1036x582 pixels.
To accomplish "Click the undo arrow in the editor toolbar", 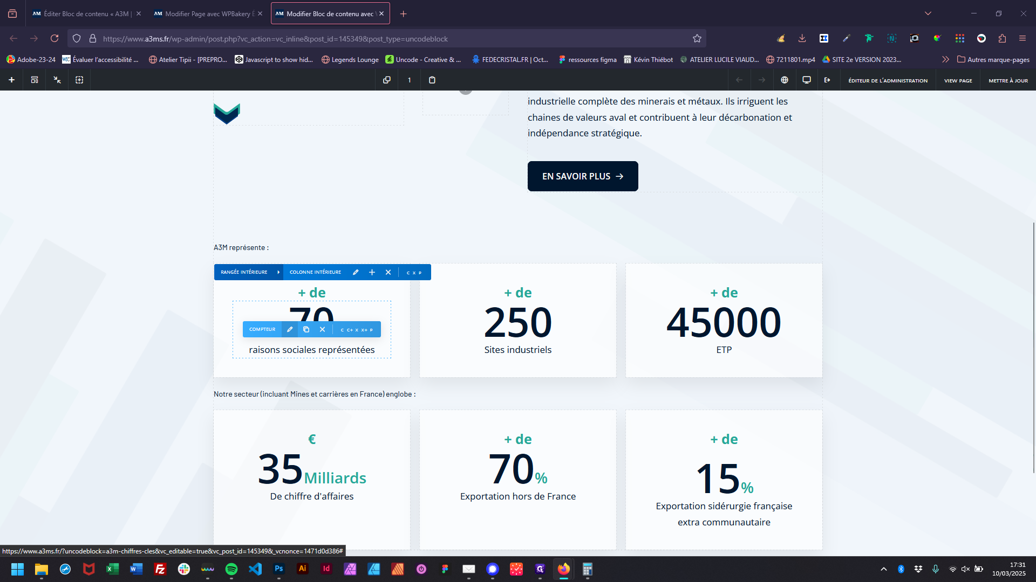I will pyautogui.click(x=739, y=80).
